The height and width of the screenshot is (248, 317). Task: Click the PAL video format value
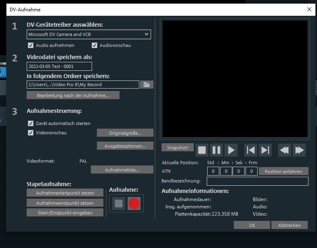[83, 161]
